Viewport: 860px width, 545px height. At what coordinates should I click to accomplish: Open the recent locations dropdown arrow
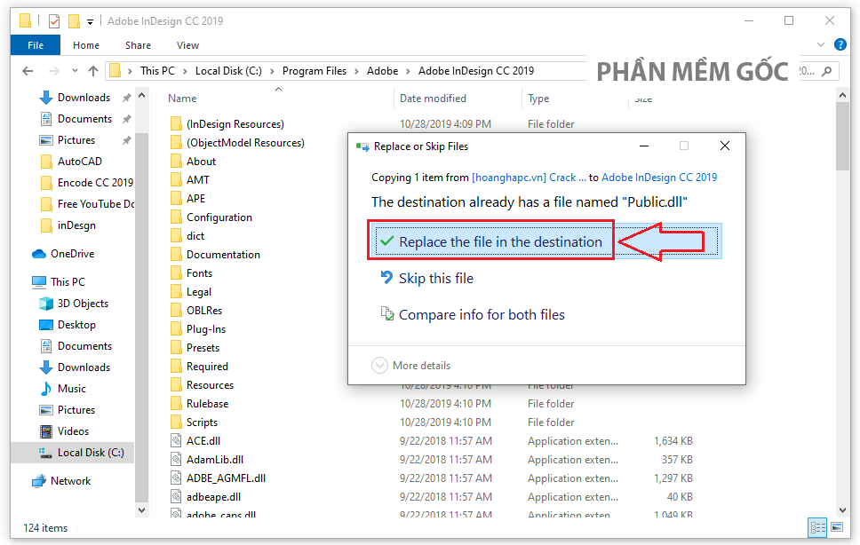click(x=74, y=71)
